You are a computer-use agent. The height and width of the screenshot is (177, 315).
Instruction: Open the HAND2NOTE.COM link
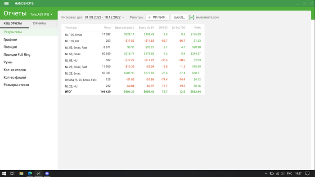pyautogui.click(x=204, y=18)
